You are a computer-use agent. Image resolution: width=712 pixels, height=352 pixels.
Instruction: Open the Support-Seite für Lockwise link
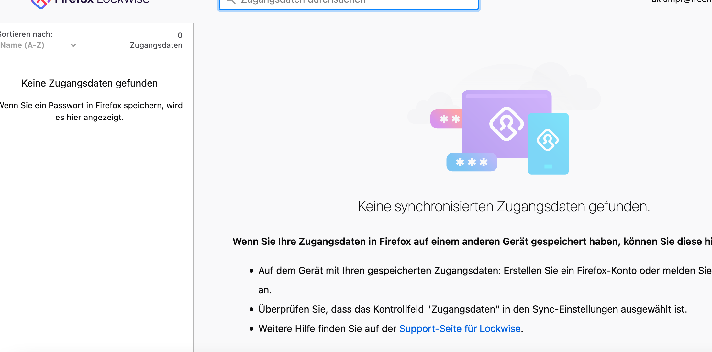point(460,329)
